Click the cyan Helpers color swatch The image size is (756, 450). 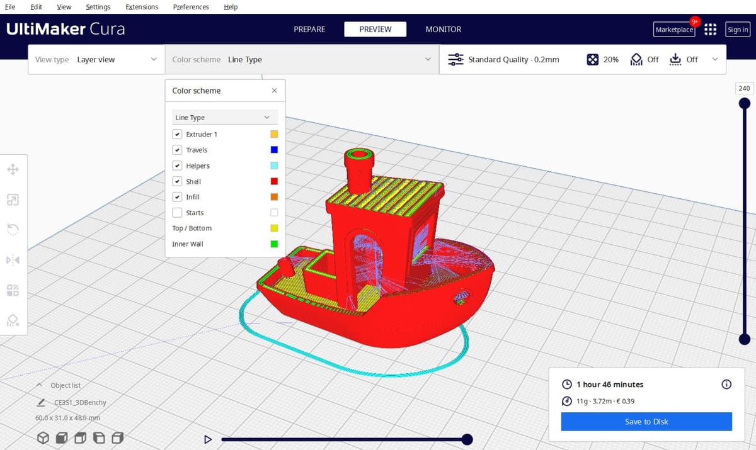coord(274,166)
